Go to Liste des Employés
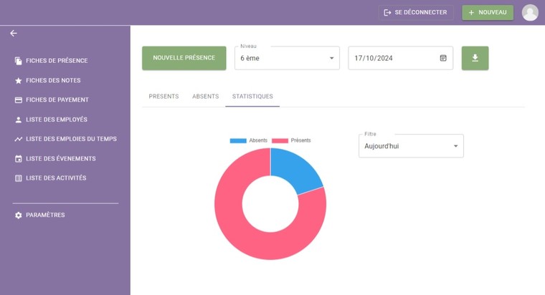Image resolution: width=545 pixels, height=295 pixels. tap(57, 120)
